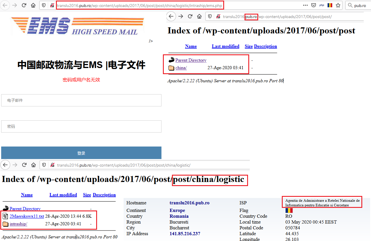The width and height of the screenshot is (371, 241).
Task: Click the Parent Directory arrow icon in post/post index
Action: (171, 60)
